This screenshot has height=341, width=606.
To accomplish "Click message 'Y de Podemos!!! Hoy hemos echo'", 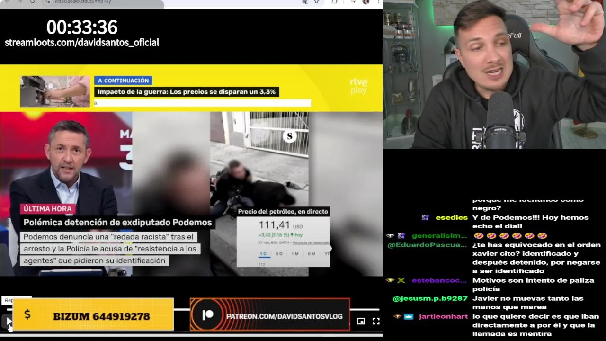I will pyautogui.click(x=530, y=222).
